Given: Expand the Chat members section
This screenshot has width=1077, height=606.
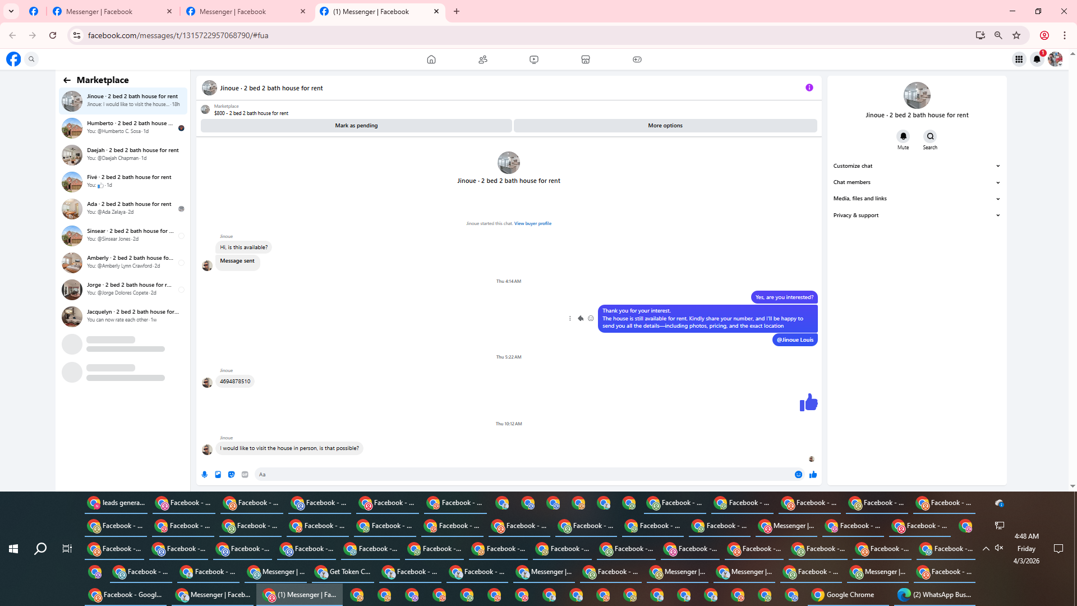Looking at the screenshot, I should (x=917, y=182).
